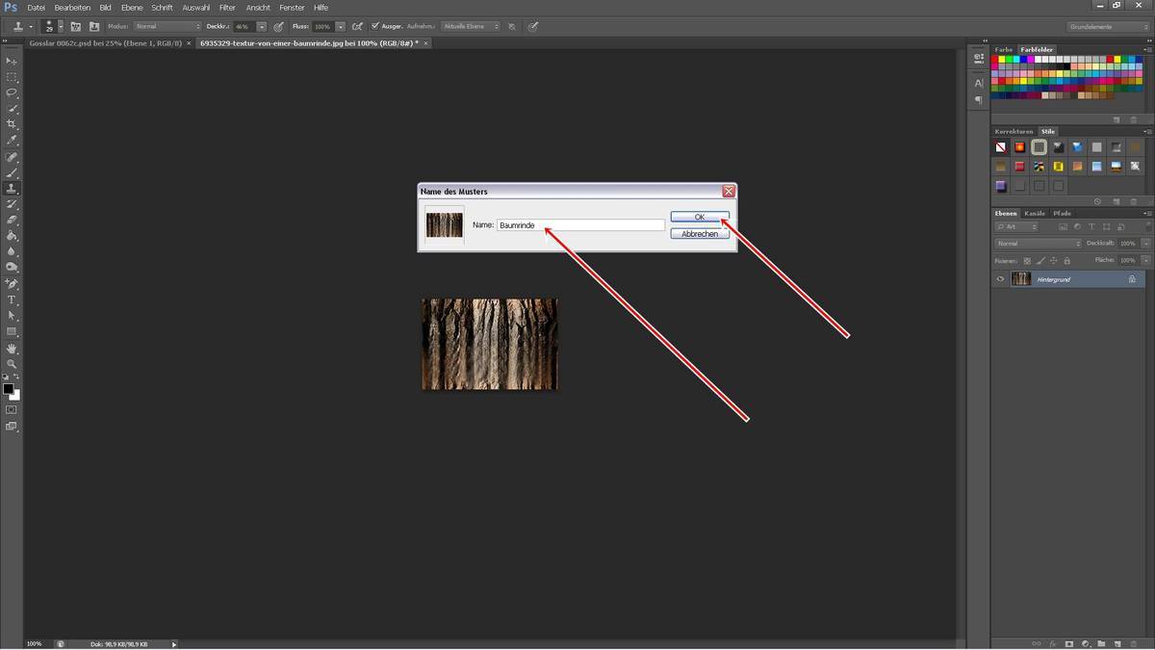Open the Hilfe menu
Screen dimensions: 1155x650
pos(321,7)
